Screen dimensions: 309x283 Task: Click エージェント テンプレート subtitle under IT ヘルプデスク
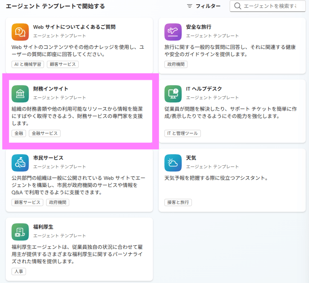click(x=212, y=98)
